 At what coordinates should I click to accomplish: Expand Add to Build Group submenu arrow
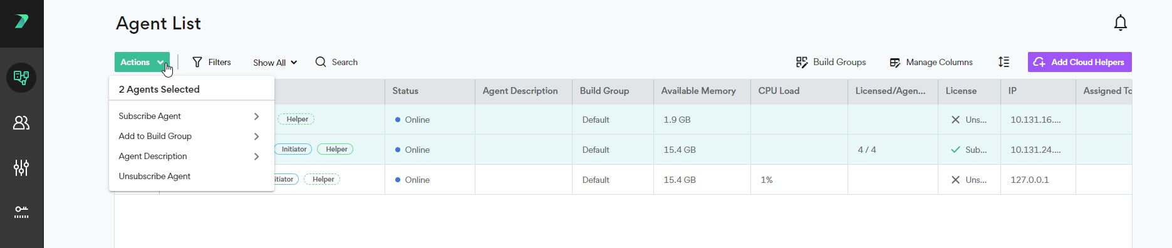pyautogui.click(x=256, y=137)
